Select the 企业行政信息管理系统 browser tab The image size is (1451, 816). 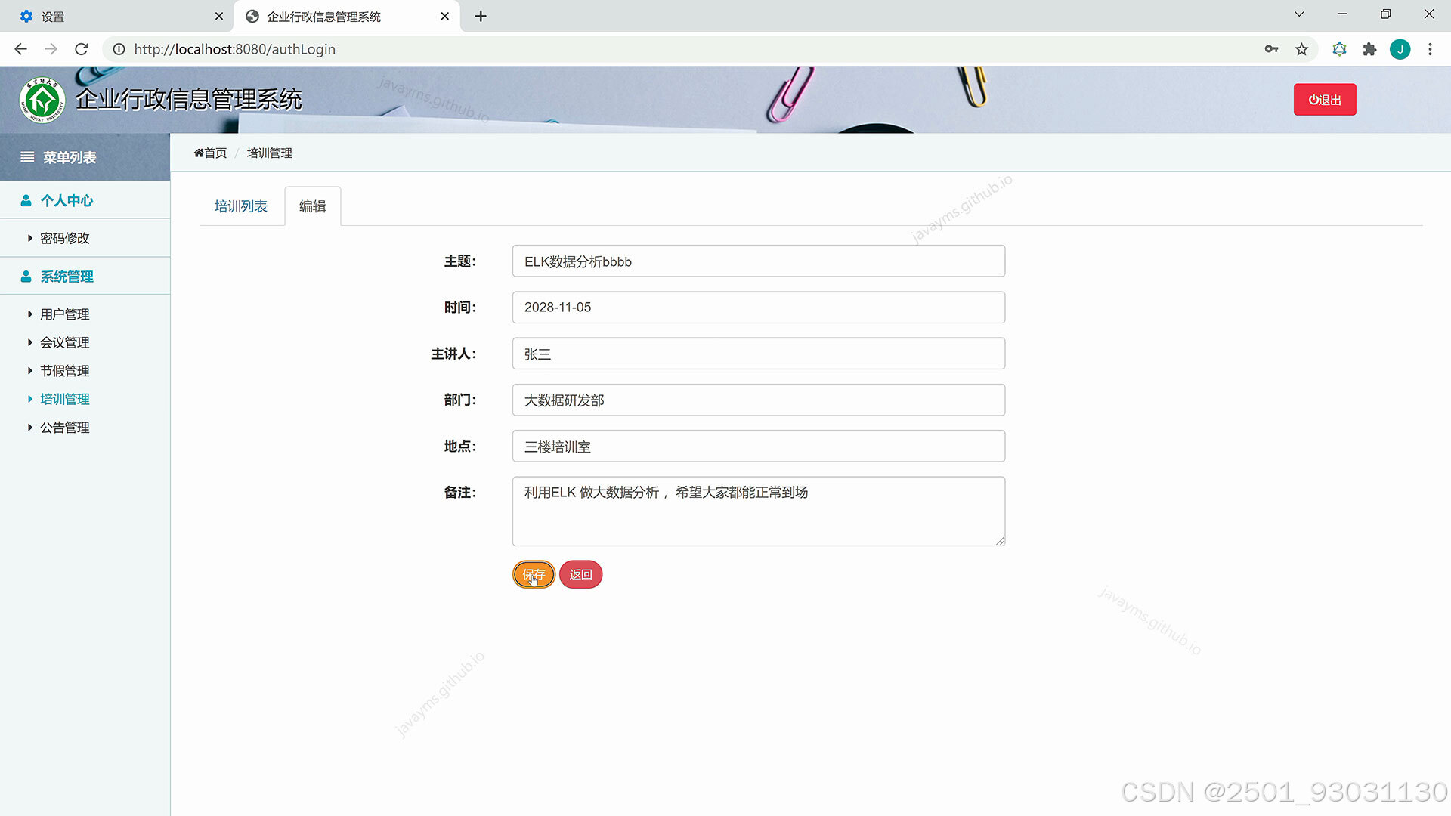point(348,17)
